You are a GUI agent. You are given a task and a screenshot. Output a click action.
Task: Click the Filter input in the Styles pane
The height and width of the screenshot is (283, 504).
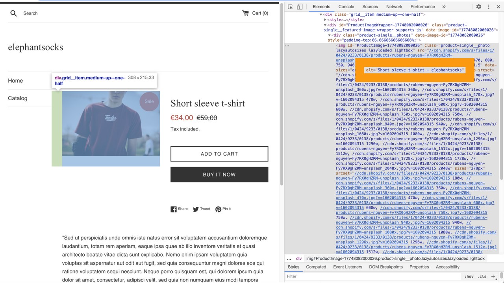pos(315,276)
